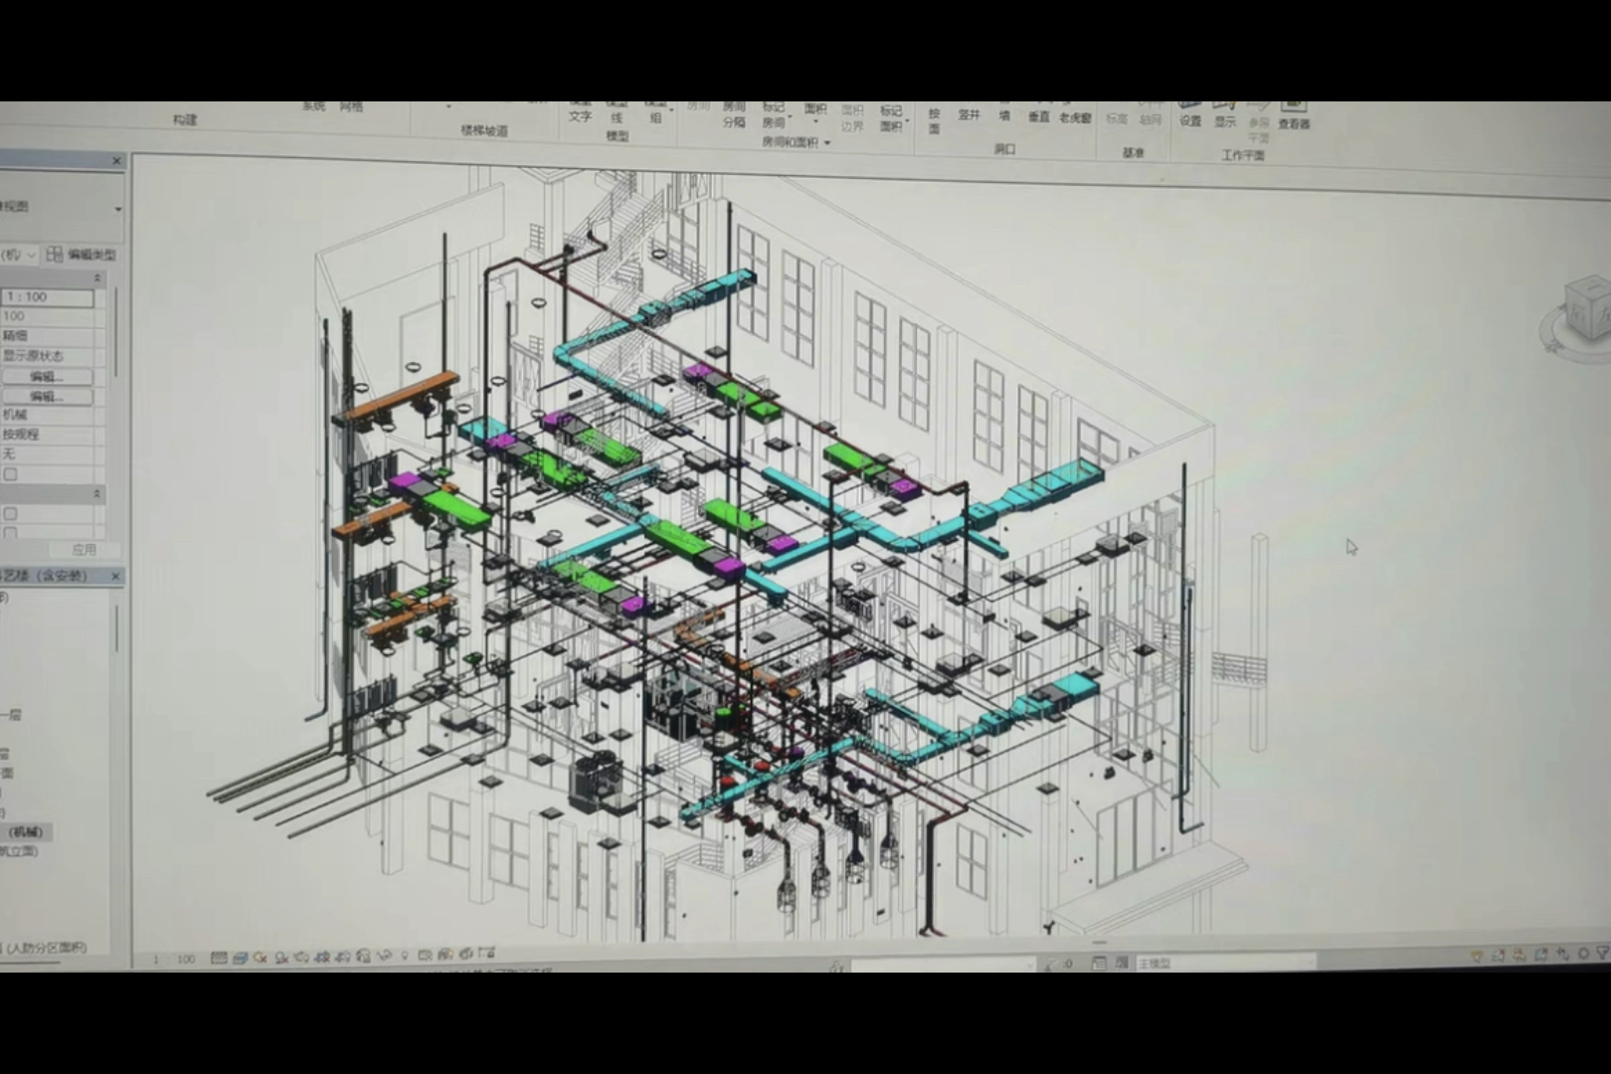This screenshot has width=1611, height=1074.
Task: Click Edit Type (编辑类型) button
Action: coord(82,255)
